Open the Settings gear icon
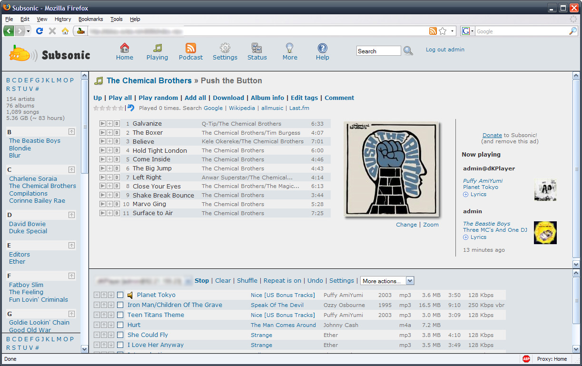Screen dimensions: 582x366 (x=225, y=48)
